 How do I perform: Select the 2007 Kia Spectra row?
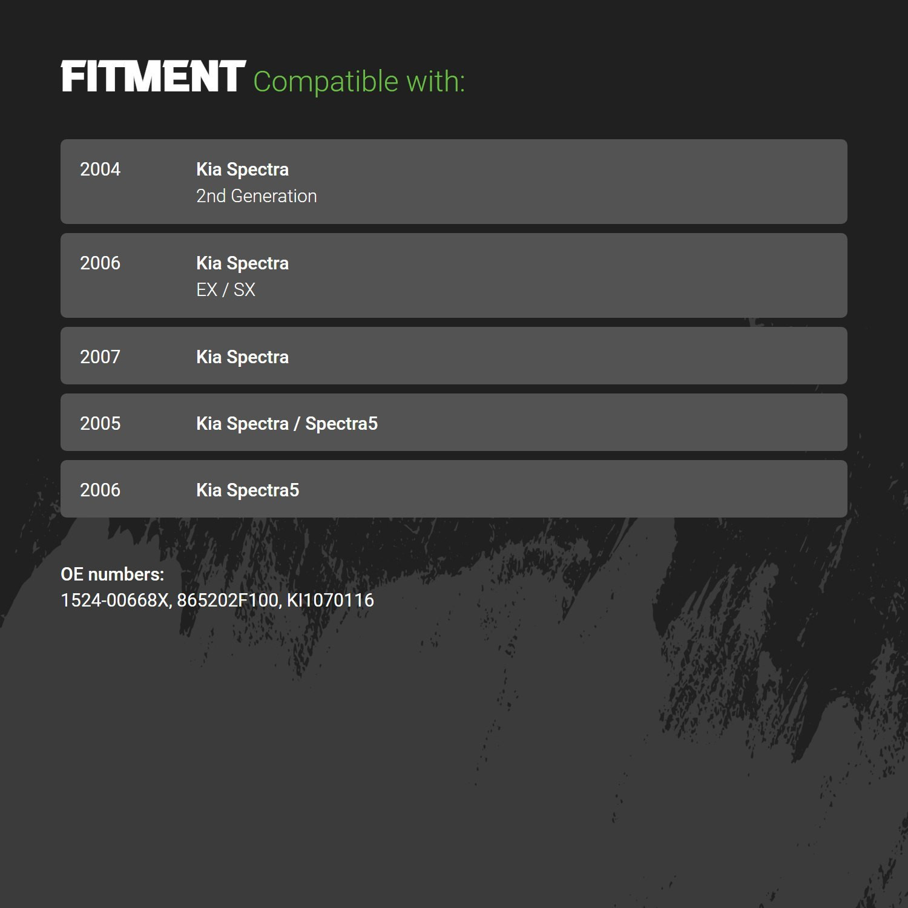(454, 356)
